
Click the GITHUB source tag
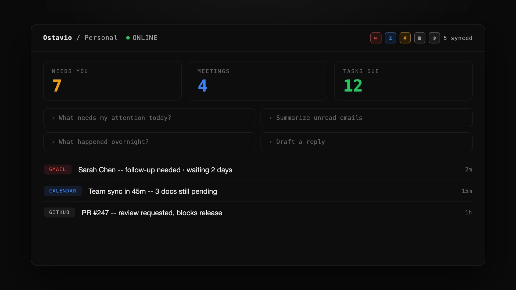coord(59,212)
